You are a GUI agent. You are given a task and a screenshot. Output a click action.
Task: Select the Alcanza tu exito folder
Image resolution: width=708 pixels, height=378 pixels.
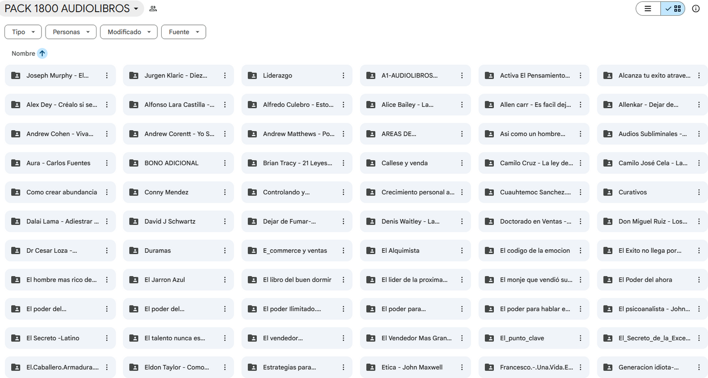click(x=653, y=75)
